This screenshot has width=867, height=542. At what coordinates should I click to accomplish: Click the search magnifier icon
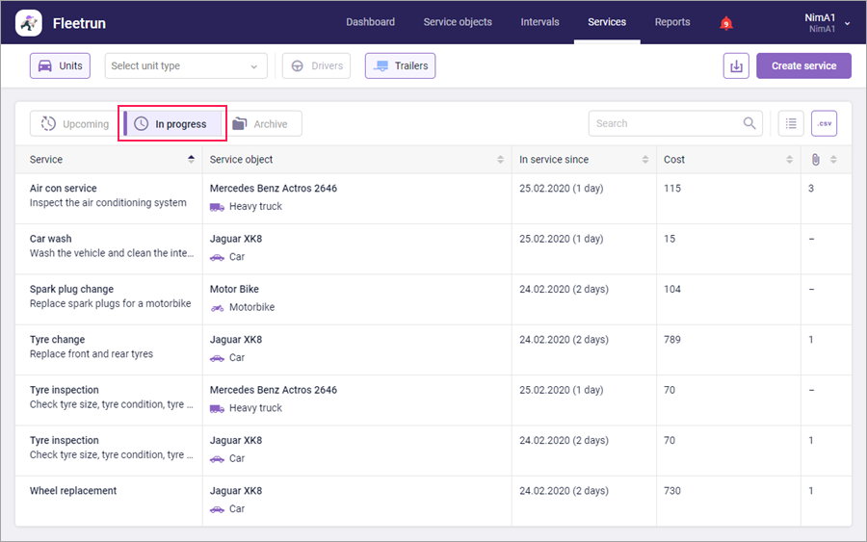pos(749,123)
